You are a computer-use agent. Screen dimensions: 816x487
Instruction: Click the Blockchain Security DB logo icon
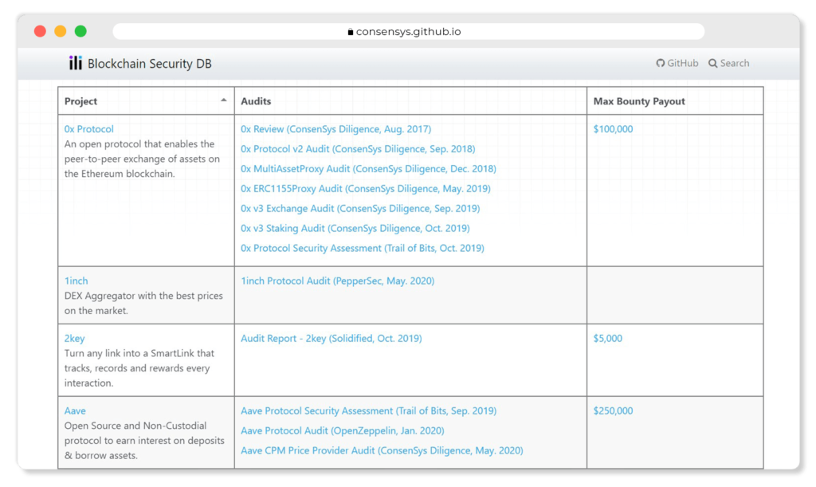click(76, 63)
